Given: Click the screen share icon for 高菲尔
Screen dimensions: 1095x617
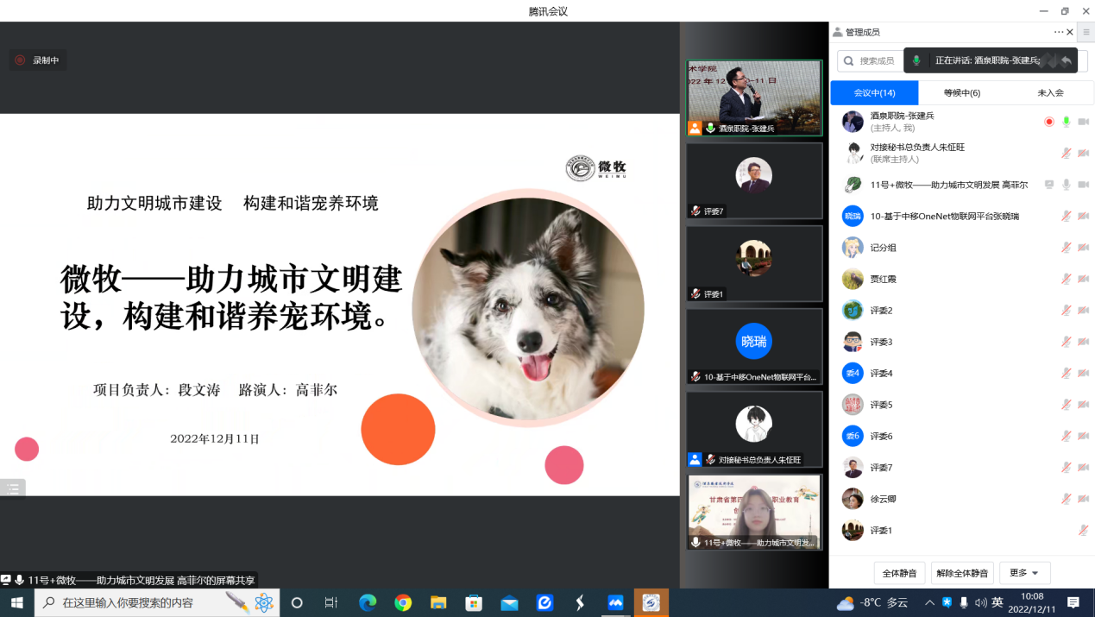Looking at the screenshot, I should tap(1049, 185).
